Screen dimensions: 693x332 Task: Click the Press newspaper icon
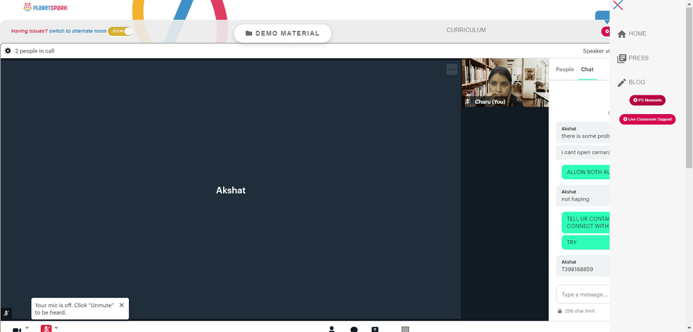click(622, 58)
